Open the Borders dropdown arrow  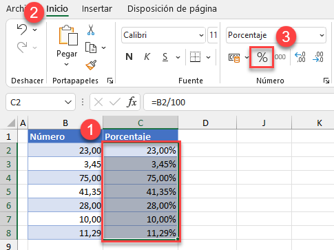(208, 57)
